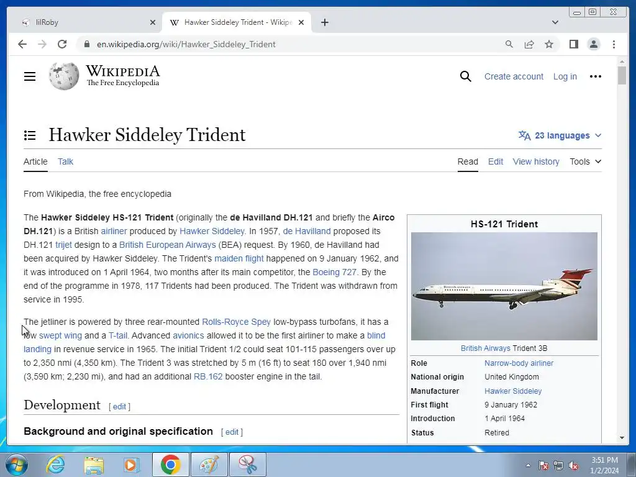Open British Airways caption link
This screenshot has height=477, width=636.
[485, 348]
